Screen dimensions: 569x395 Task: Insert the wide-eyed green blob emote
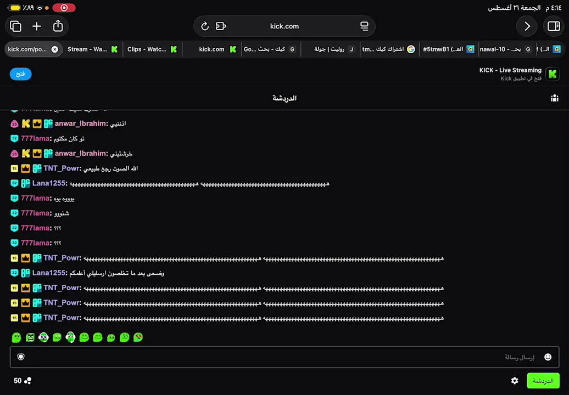coord(16,337)
